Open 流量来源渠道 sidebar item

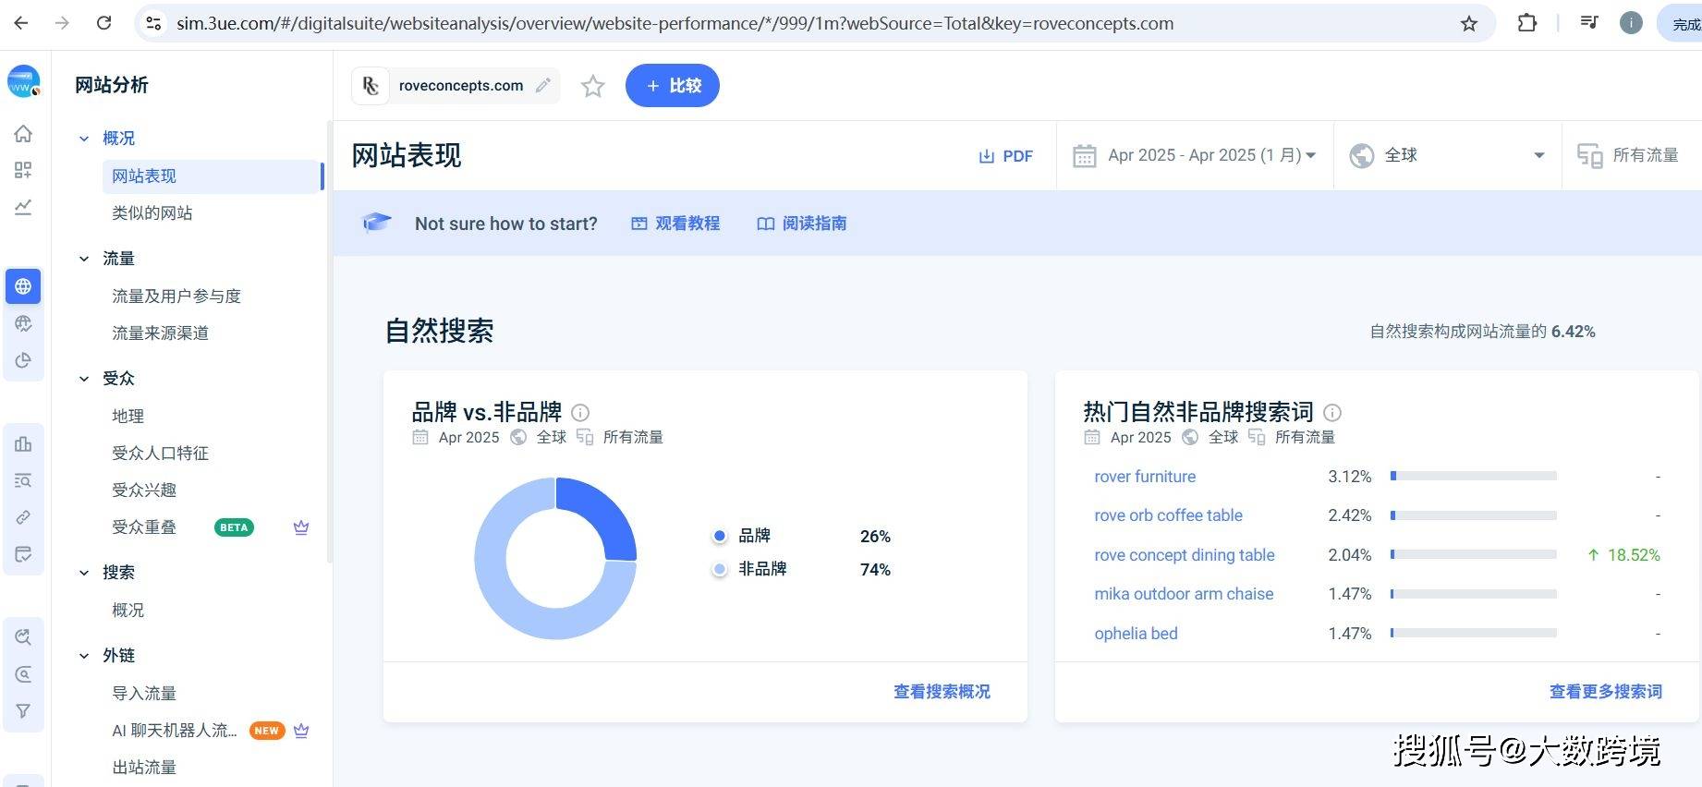coord(161,333)
